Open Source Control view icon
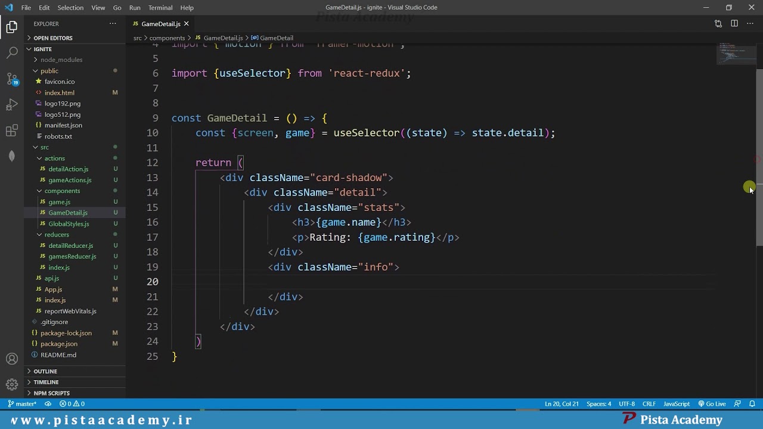763x429 pixels. pyautogui.click(x=12, y=79)
